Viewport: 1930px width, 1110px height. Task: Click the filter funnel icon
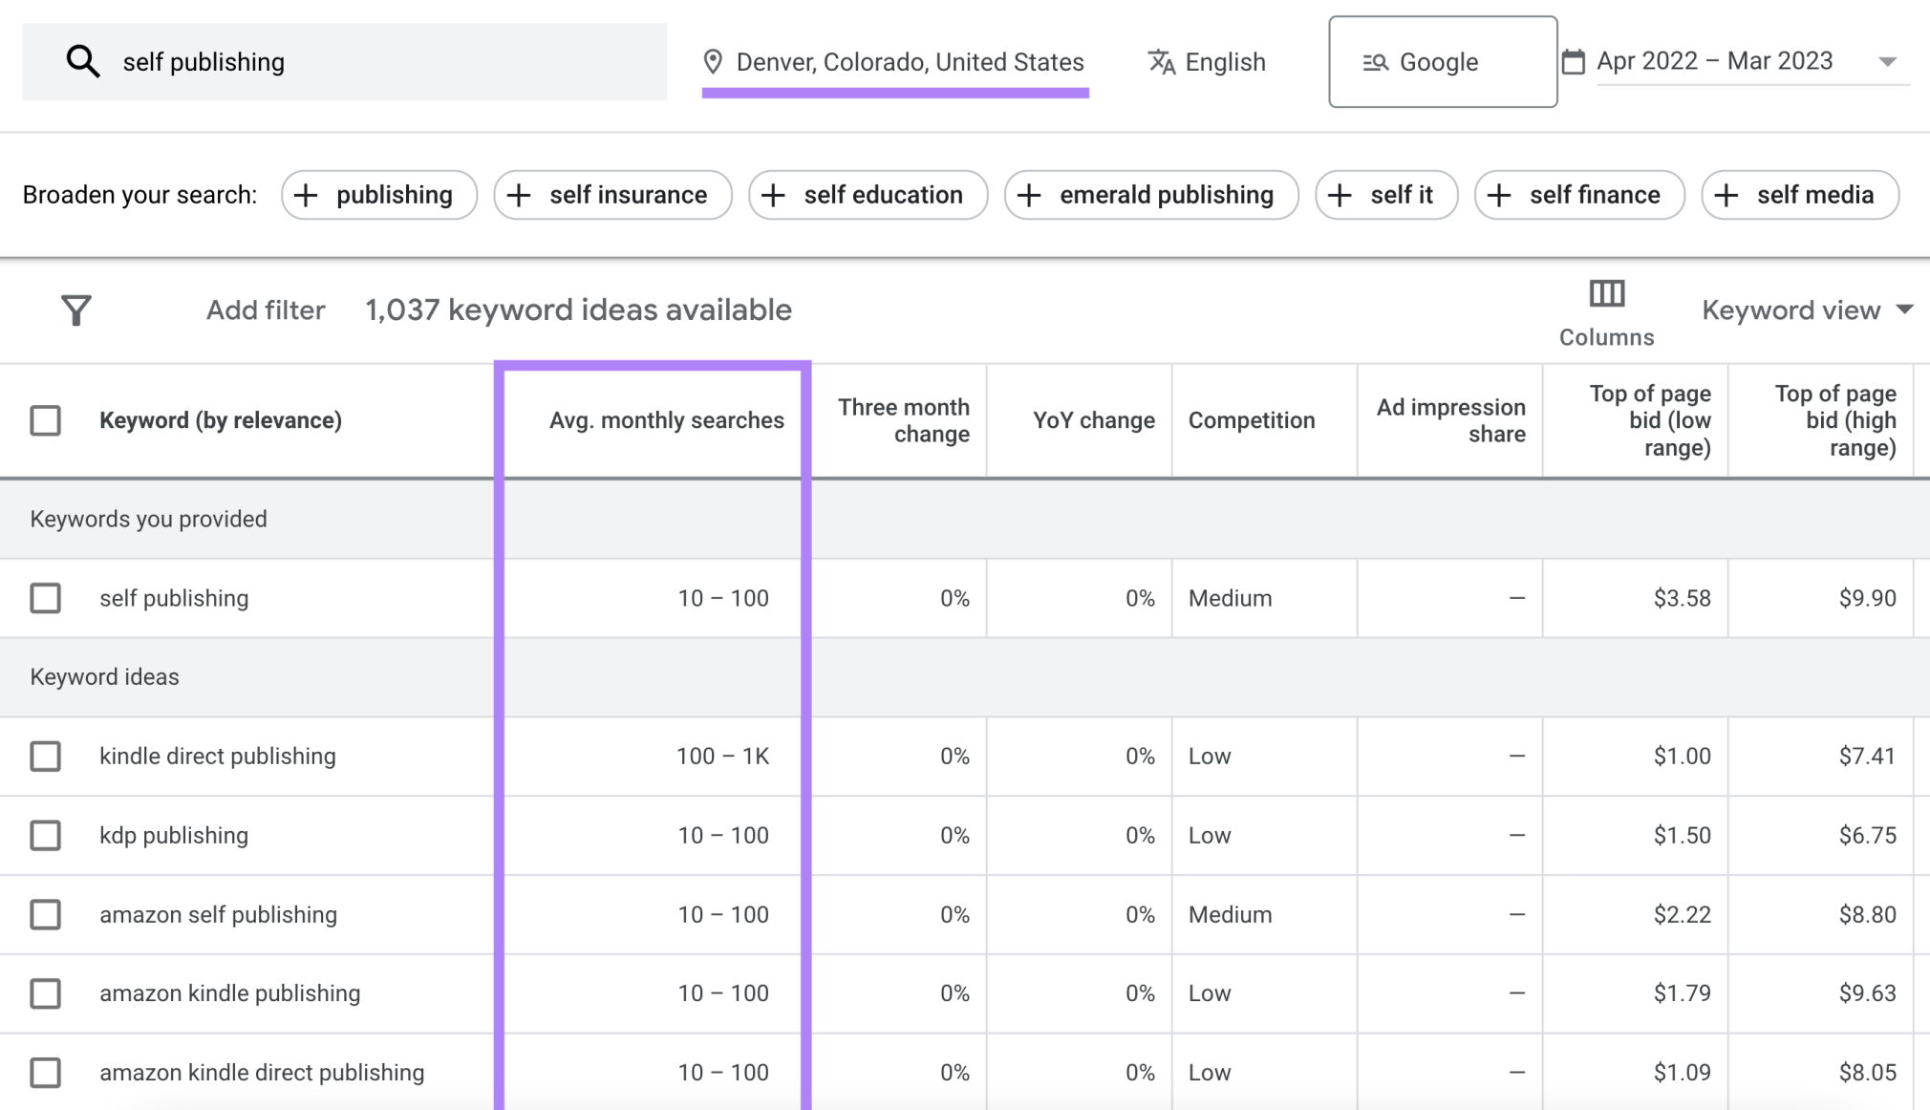pos(75,310)
